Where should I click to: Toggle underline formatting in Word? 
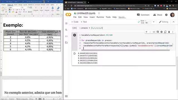[x=14, y=10]
